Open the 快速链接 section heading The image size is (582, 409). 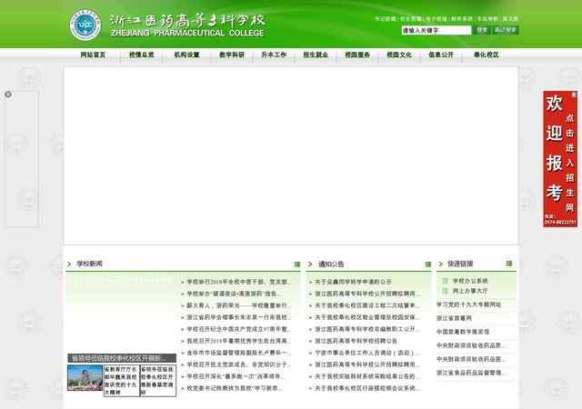[x=460, y=264]
